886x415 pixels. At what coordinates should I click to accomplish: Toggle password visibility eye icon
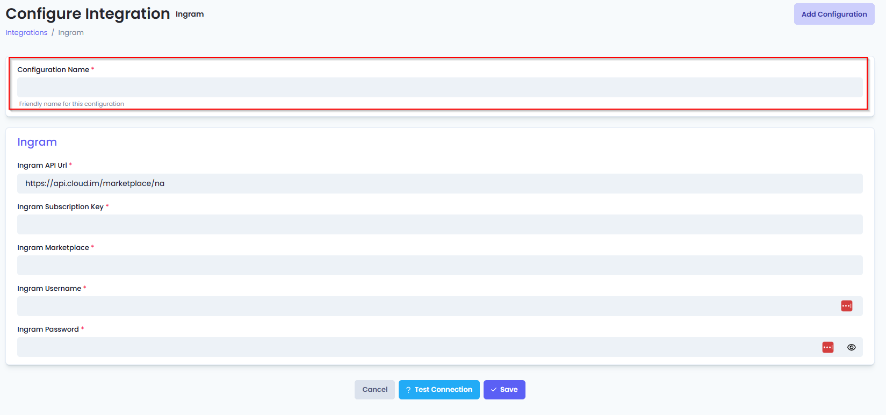tap(851, 347)
